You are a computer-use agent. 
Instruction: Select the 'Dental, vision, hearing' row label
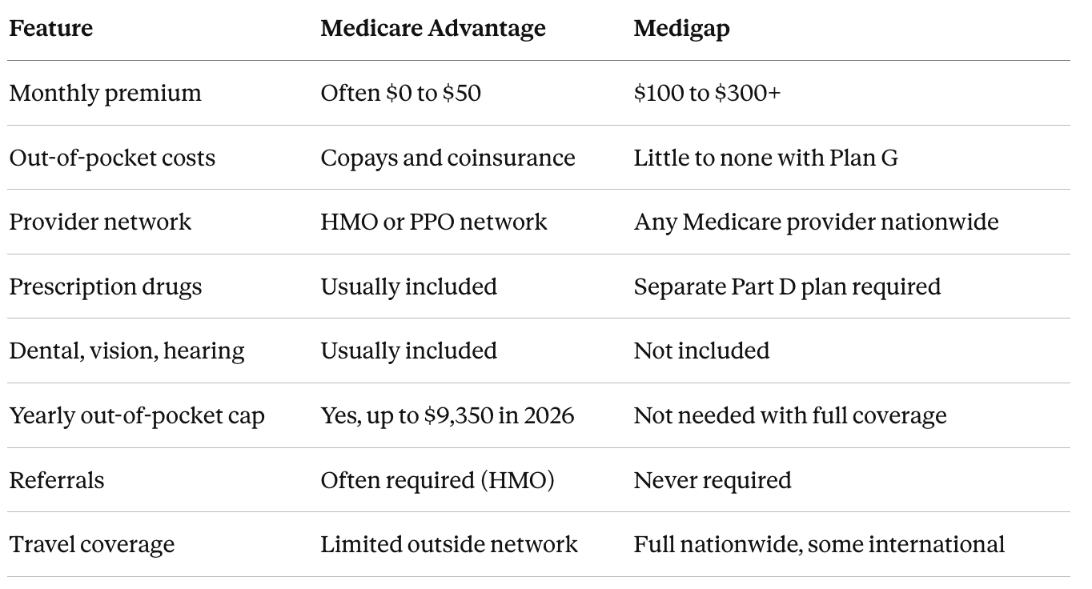coord(126,351)
